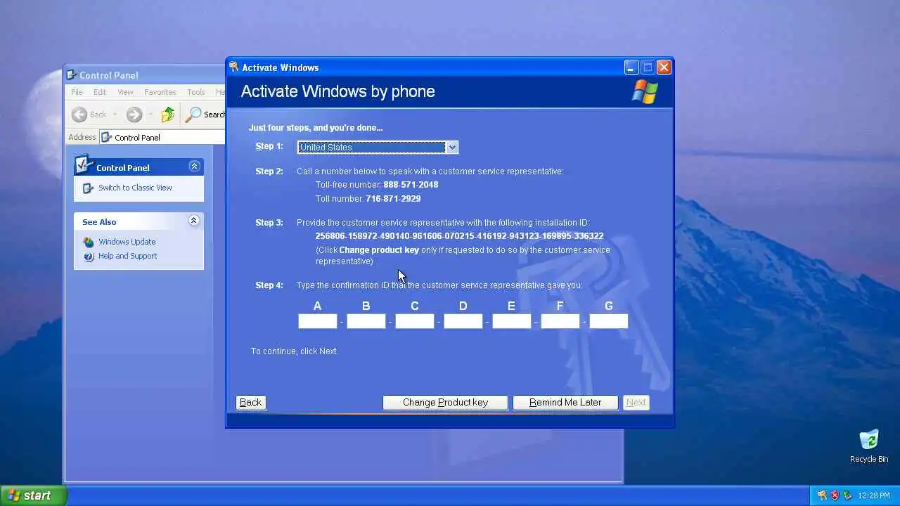Image resolution: width=900 pixels, height=506 pixels.
Task: Open the Tools menu in Control Panel
Action: pyautogui.click(x=196, y=92)
